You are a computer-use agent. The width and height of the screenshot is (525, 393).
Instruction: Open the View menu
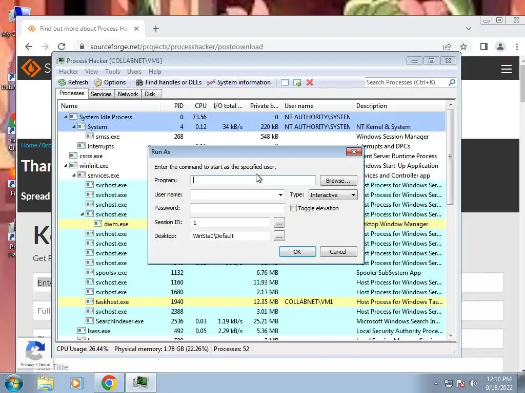pyautogui.click(x=91, y=72)
